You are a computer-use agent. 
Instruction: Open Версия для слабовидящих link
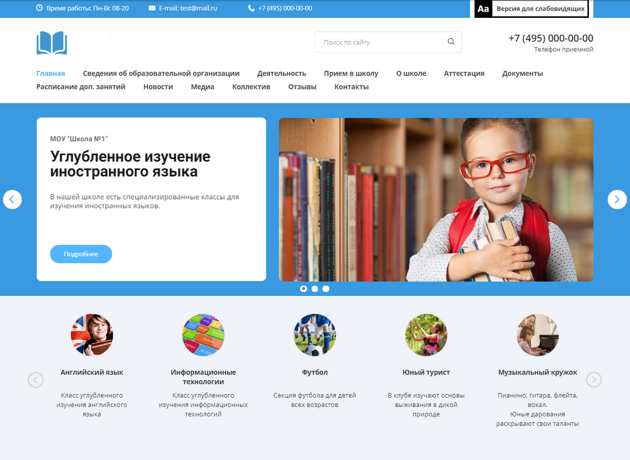tap(540, 9)
